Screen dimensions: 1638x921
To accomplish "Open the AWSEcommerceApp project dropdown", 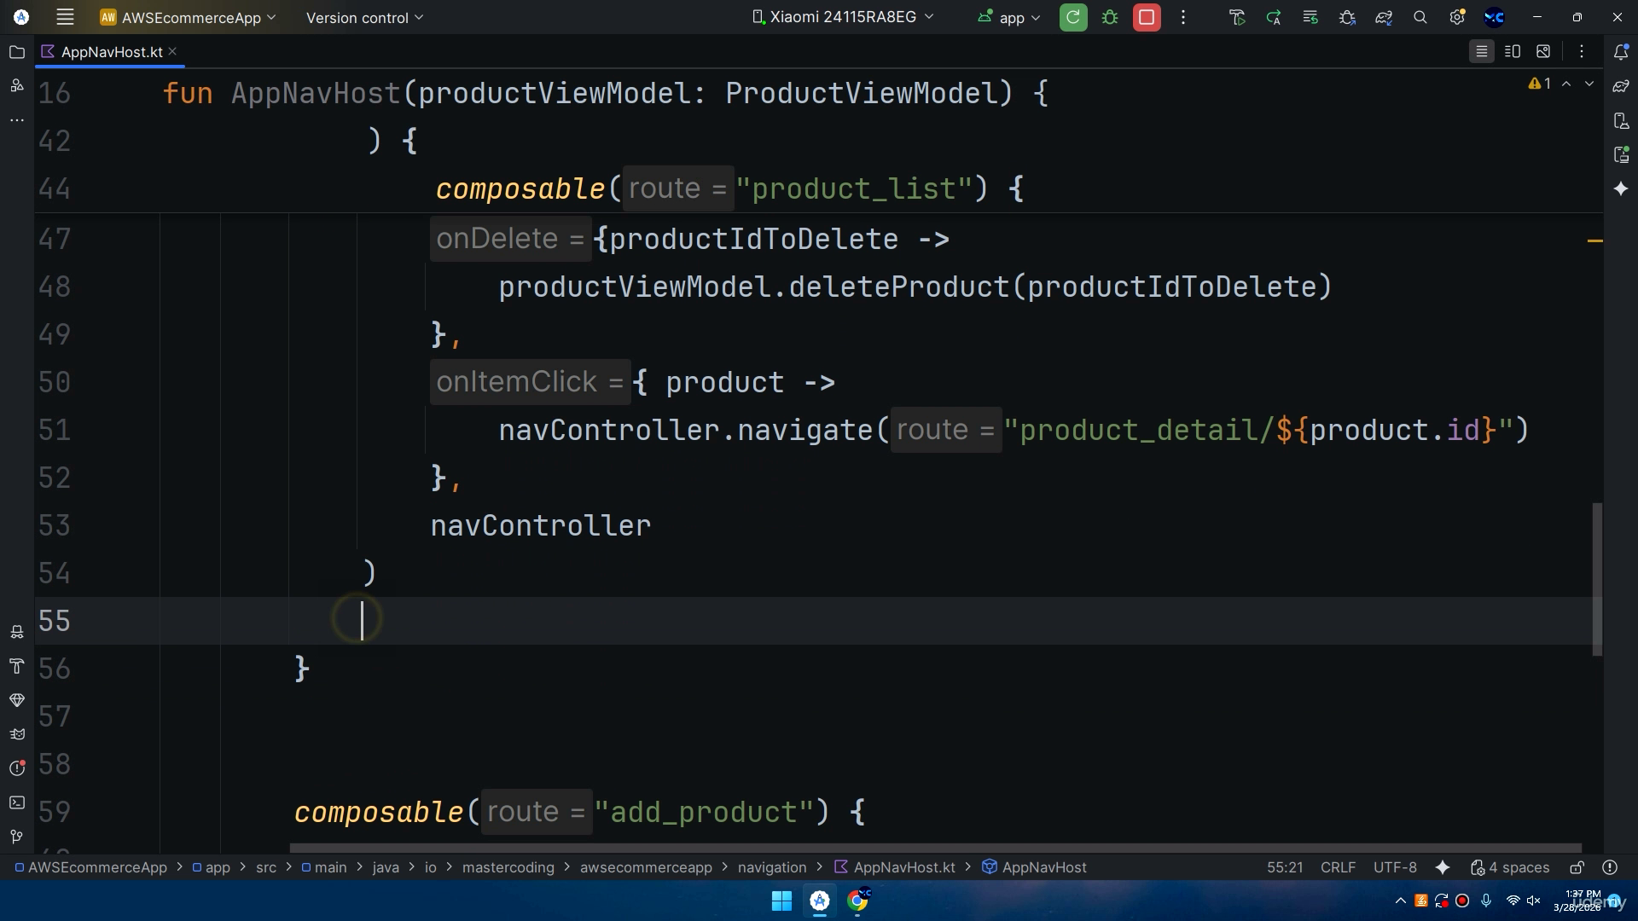I will pyautogui.click(x=188, y=17).
